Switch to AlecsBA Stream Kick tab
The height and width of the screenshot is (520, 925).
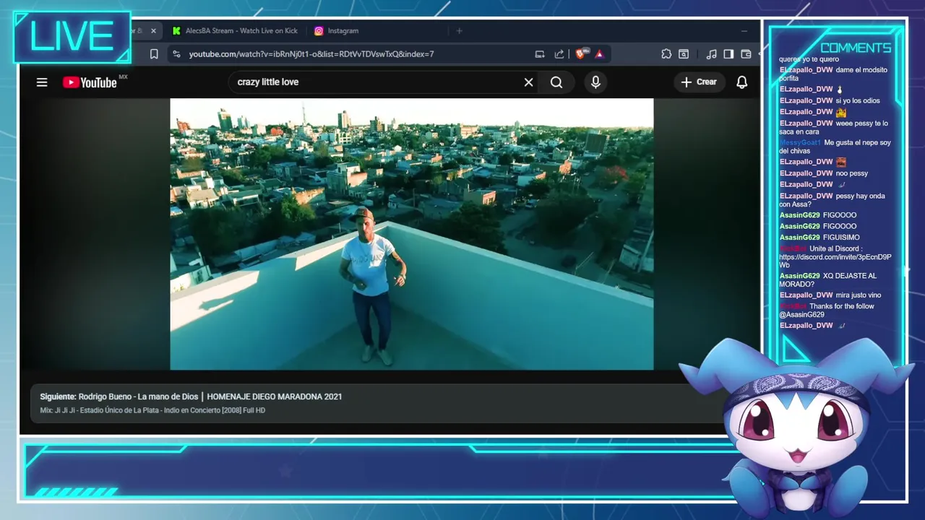(x=235, y=31)
